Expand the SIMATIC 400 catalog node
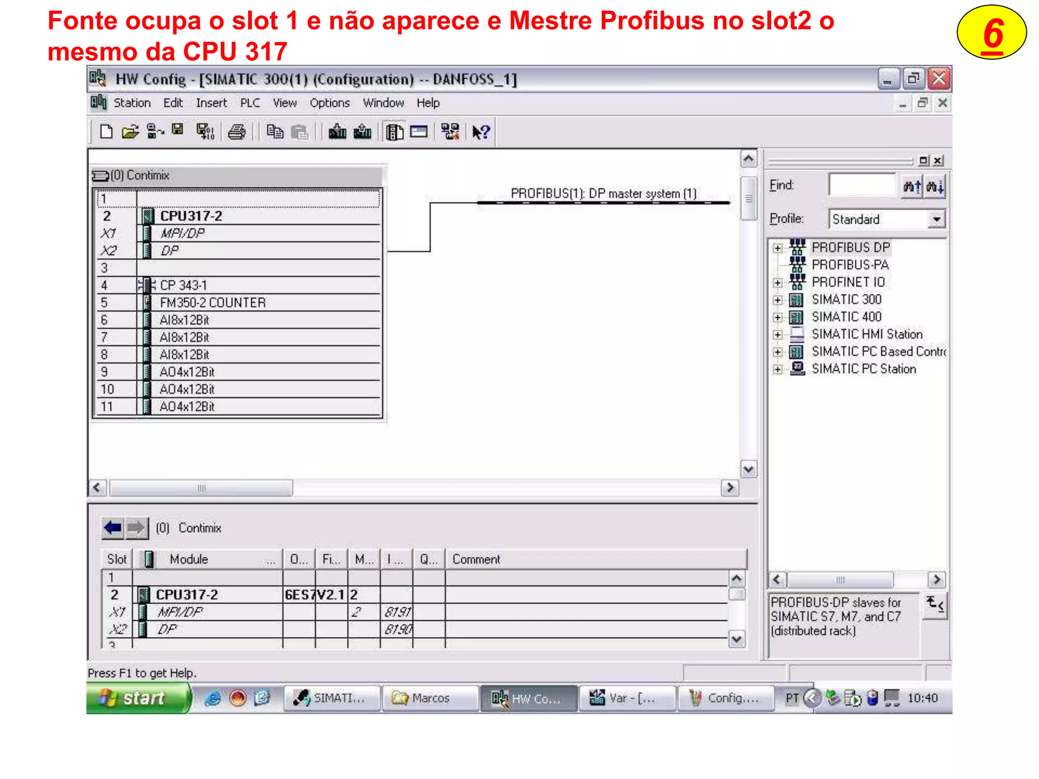 point(777,317)
